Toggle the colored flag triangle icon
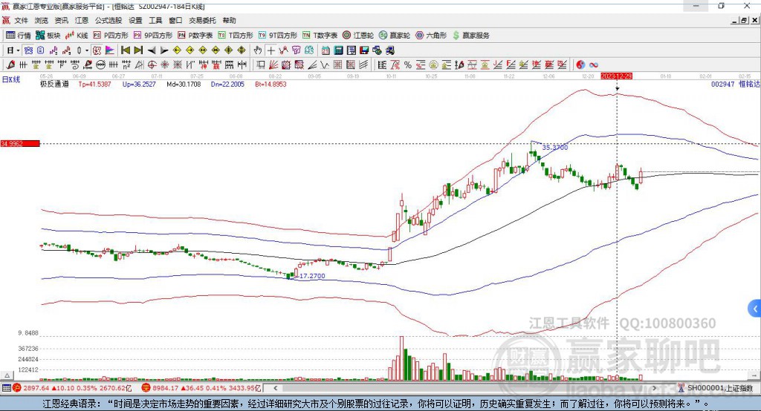 110,50
